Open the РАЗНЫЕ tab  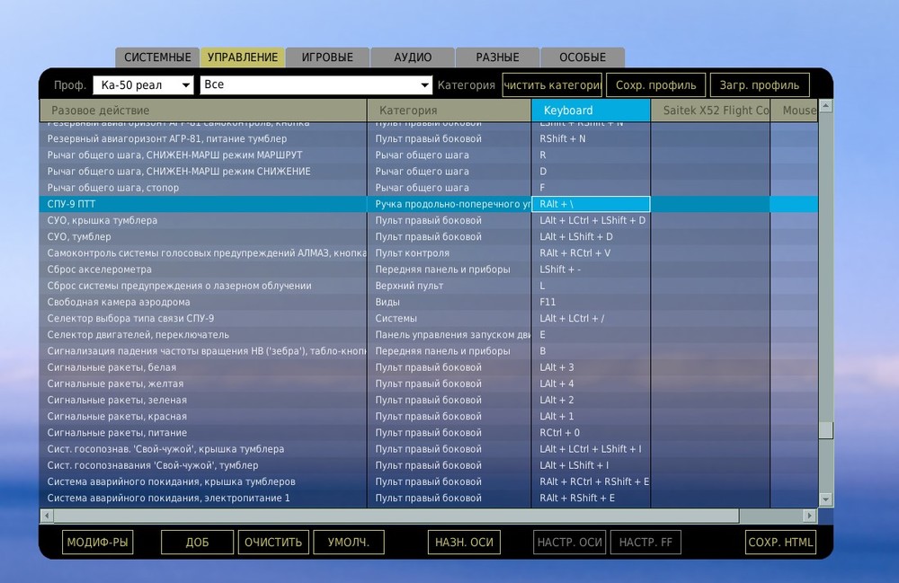(x=496, y=56)
